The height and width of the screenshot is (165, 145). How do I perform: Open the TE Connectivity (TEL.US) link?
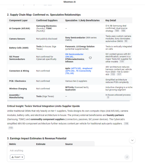(x=78, y=72)
